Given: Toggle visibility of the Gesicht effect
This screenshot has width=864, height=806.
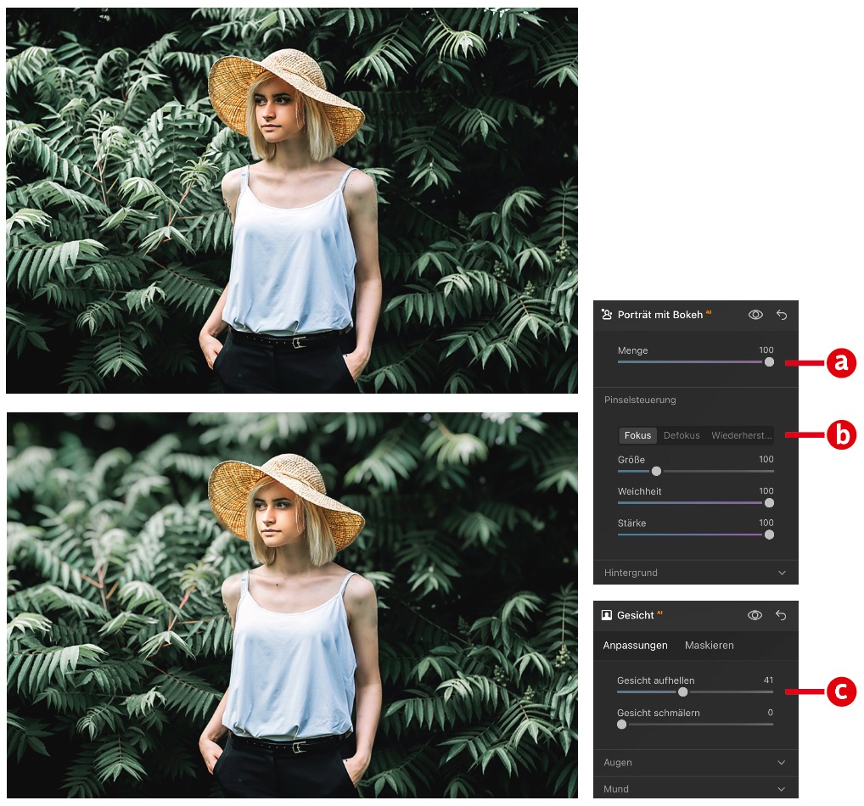Looking at the screenshot, I should [x=755, y=615].
